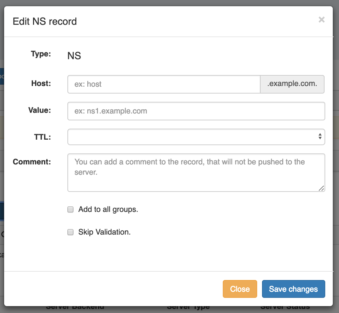Click the Comment field label
Viewport: 339px width, 313px height.
(x=32, y=162)
